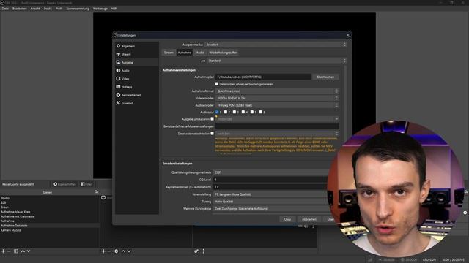469x263 pixels.
Task: Click the Keyframeintervall input field
Action: click(x=270, y=187)
